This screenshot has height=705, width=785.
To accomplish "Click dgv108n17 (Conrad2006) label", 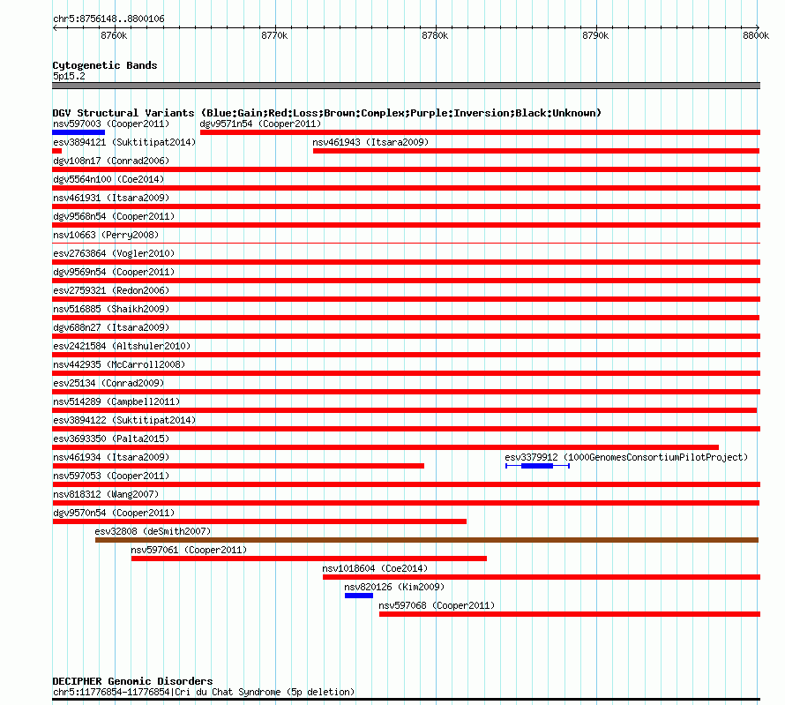I will tap(111, 161).
